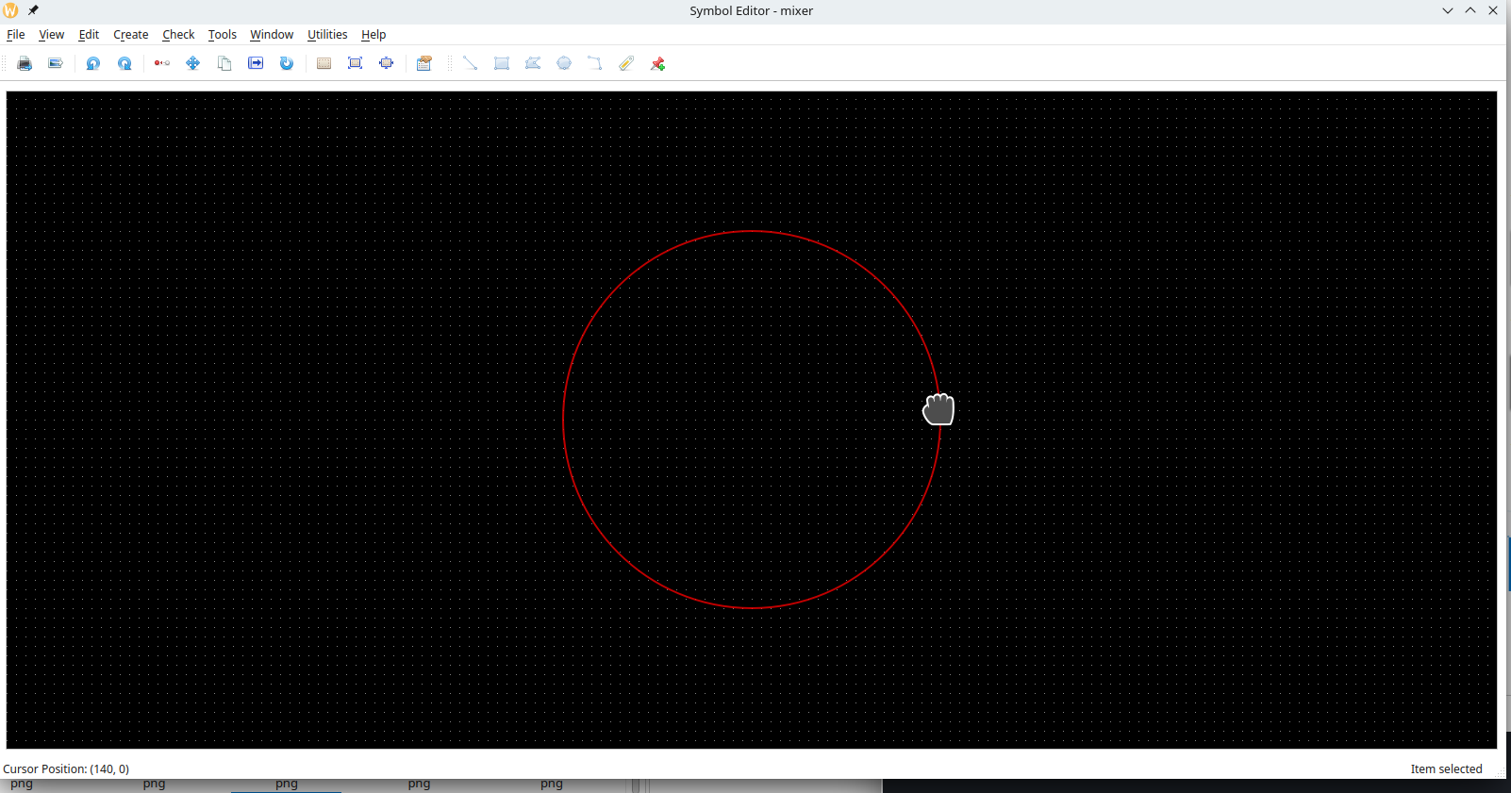Select the Arc drawing tool
The width and height of the screenshot is (1511, 793).
click(x=595, y=63)
